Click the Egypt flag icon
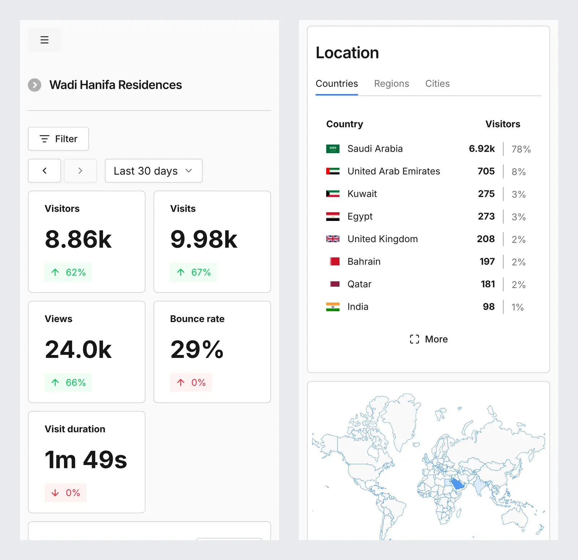578x560 pixels. coord(333,217)
